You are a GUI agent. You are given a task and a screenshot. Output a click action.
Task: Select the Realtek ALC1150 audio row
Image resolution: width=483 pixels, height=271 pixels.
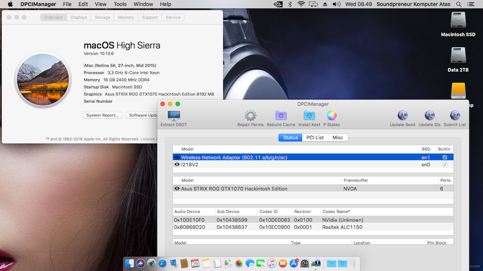click(313, 227)
